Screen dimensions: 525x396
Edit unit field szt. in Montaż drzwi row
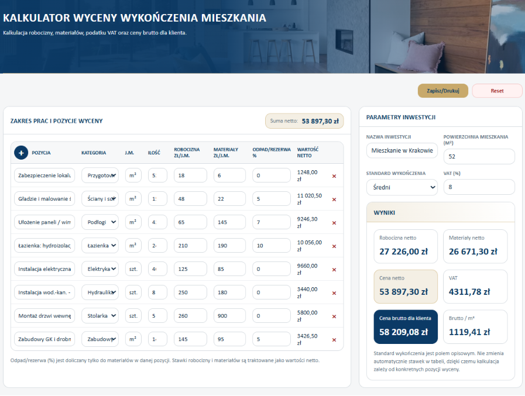133,316
